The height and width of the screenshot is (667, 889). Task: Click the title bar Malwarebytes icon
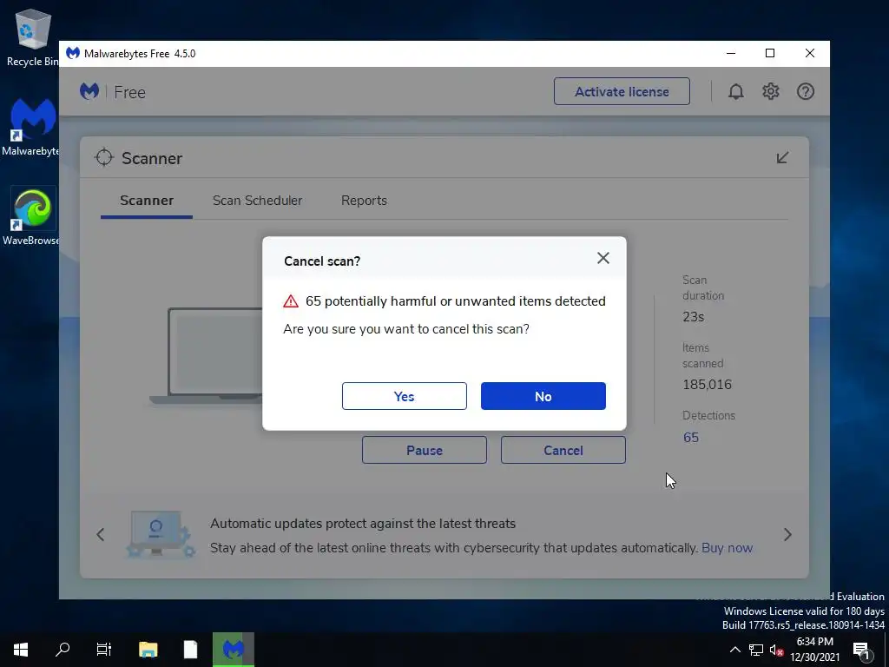point(73,53)
